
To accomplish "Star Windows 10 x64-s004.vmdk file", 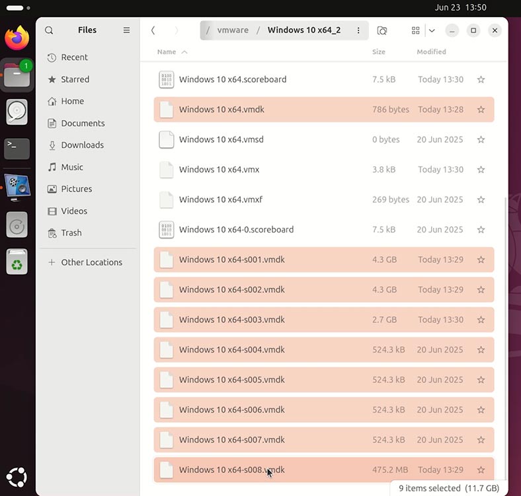I will coord(481,350).
